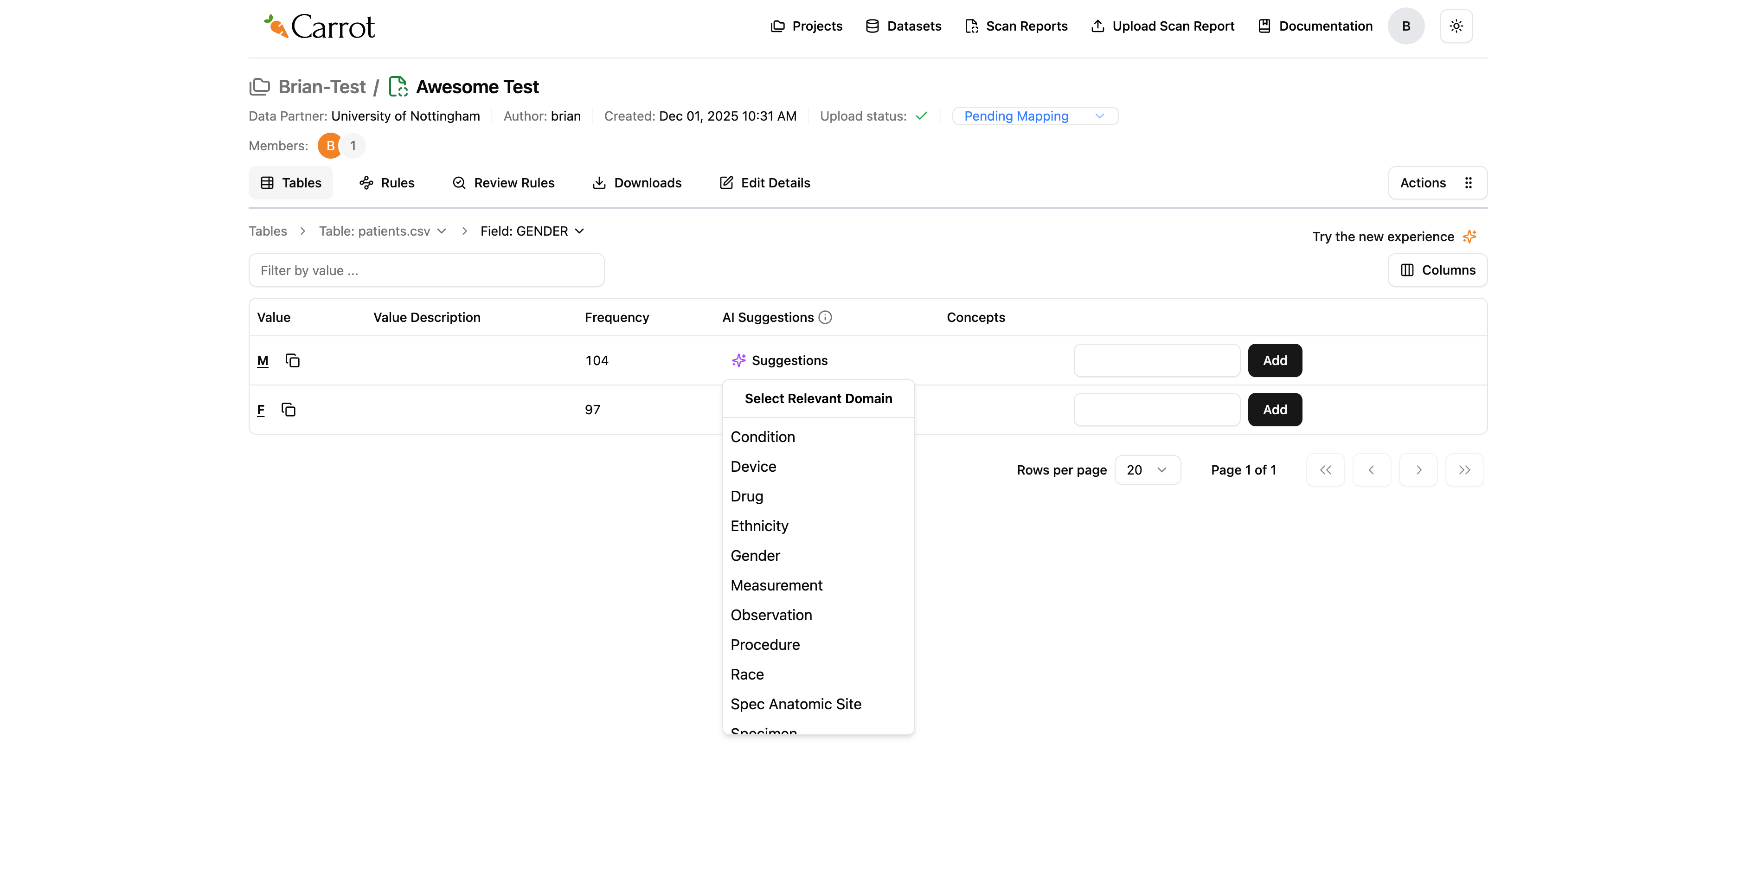Click the Filter by value input field
The image size is (1745, 873).
426,270
